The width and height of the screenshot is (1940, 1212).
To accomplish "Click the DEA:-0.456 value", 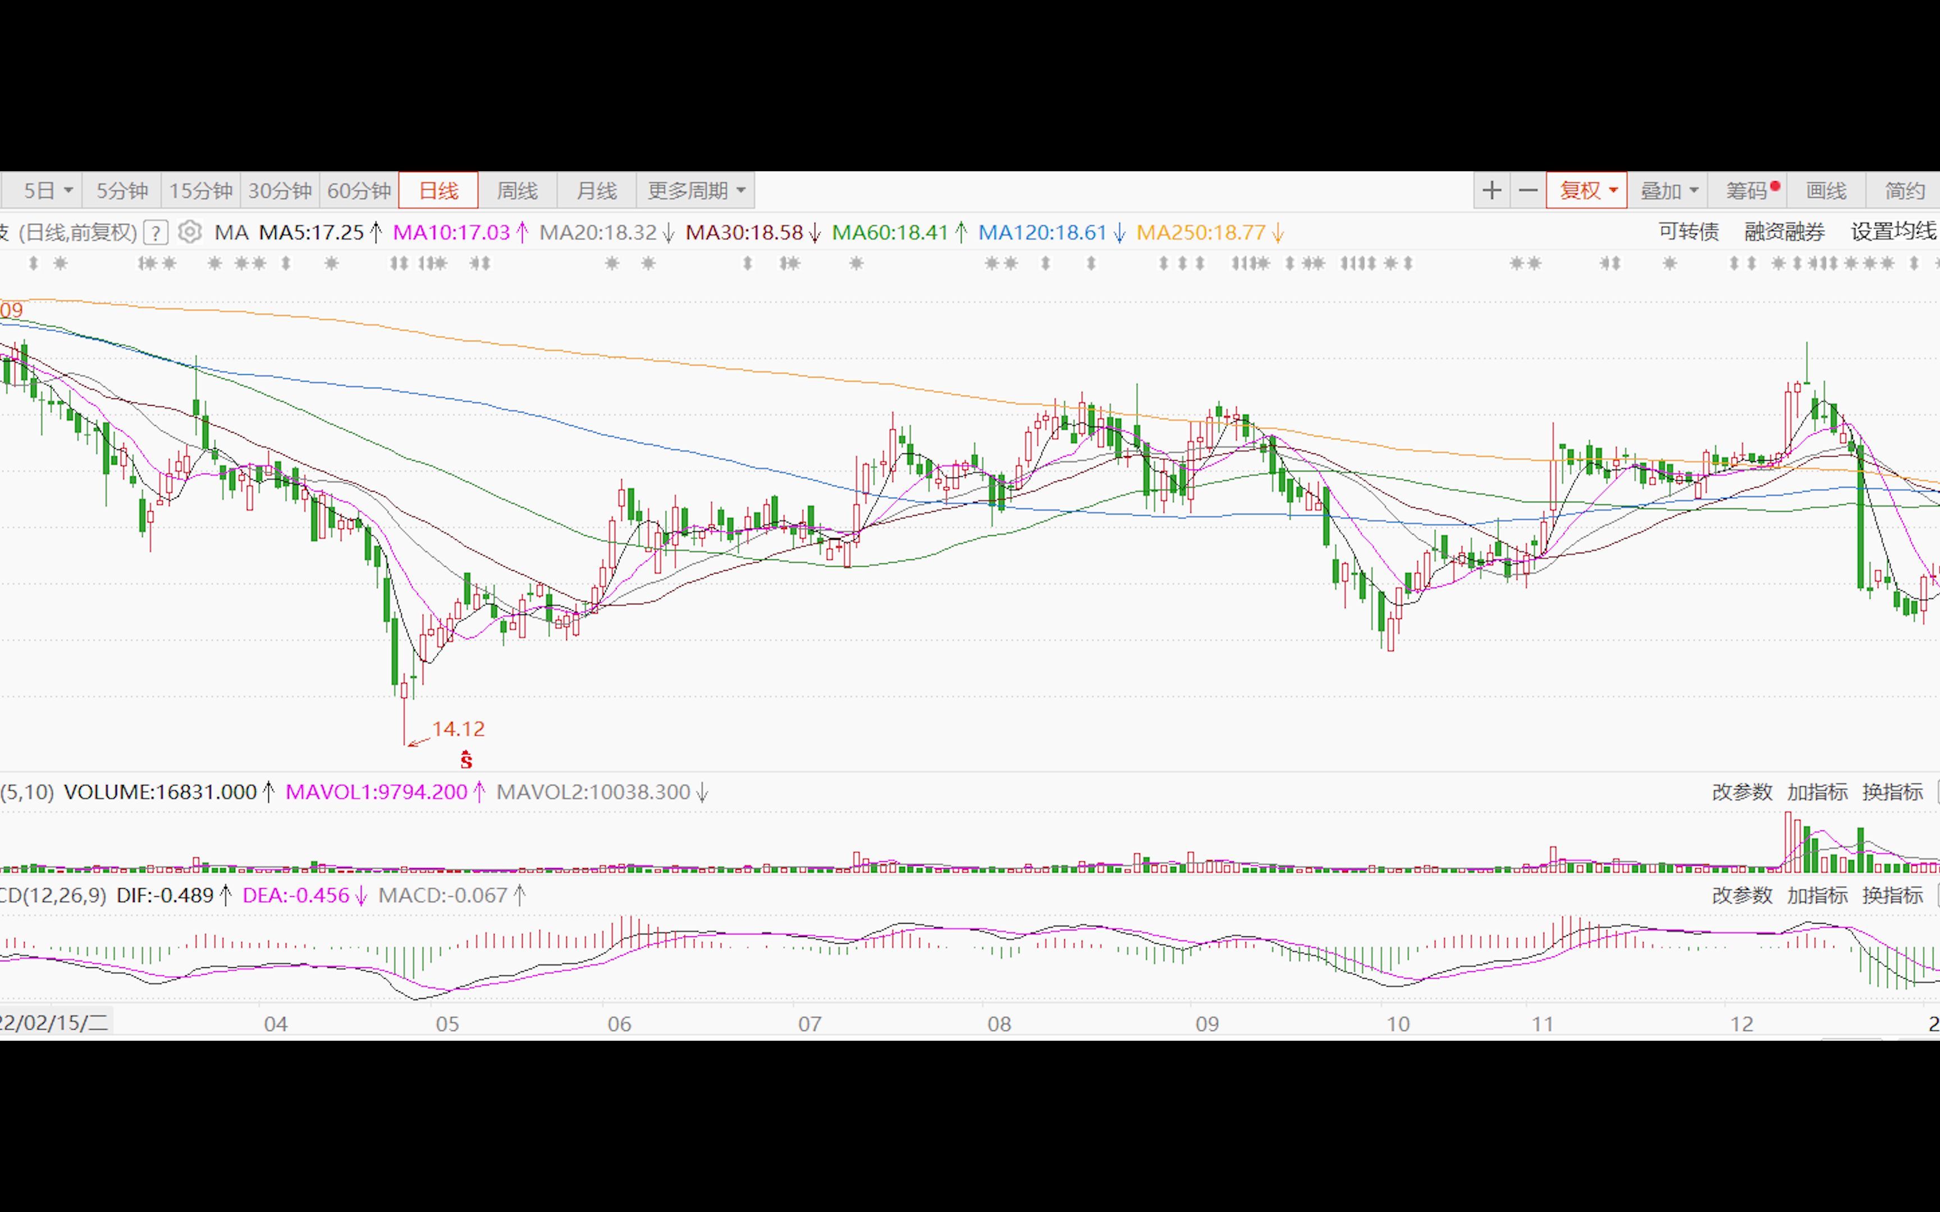I will point(296,896).
